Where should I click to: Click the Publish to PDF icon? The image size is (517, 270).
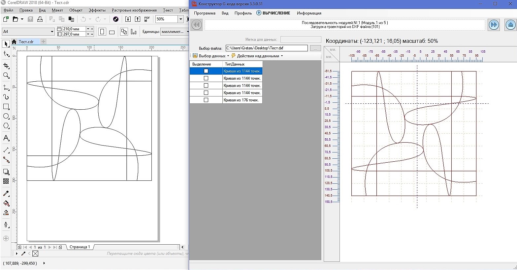pos(147,19)
